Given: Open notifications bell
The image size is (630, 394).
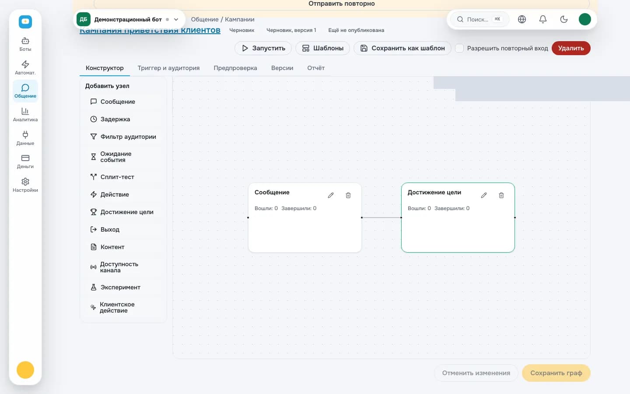Looking at the screenshot, I should coord(543,19).
